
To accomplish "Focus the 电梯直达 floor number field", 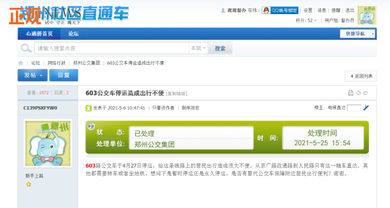I will 354,108.
